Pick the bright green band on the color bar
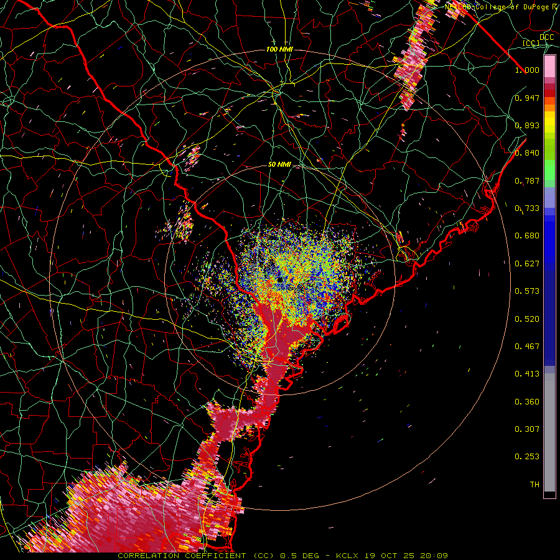The width and height of the screenshot is (560, 560). [549, 170]
